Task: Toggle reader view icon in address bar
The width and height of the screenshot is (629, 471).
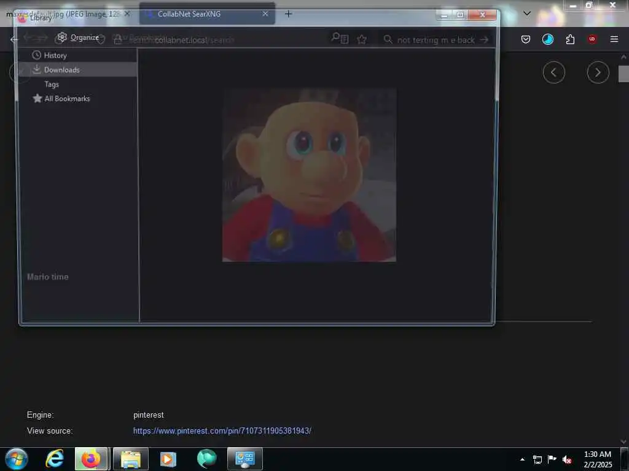Action: click(345, 39)
